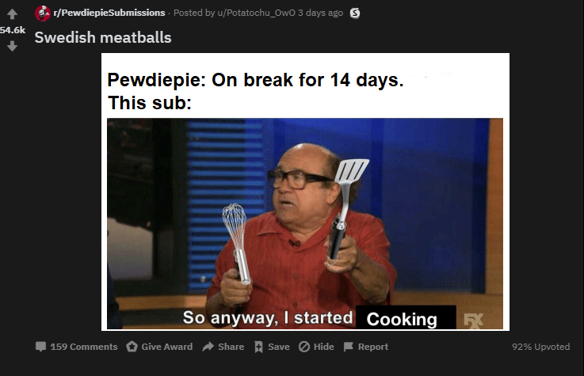584x376 pixels.
Task: Click the comments speech bubble icon
Action: 40,347
